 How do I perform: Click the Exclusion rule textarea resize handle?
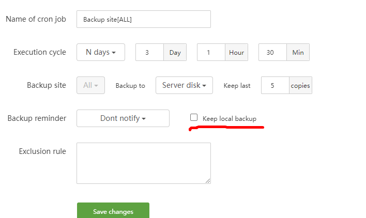click(208, 181)
